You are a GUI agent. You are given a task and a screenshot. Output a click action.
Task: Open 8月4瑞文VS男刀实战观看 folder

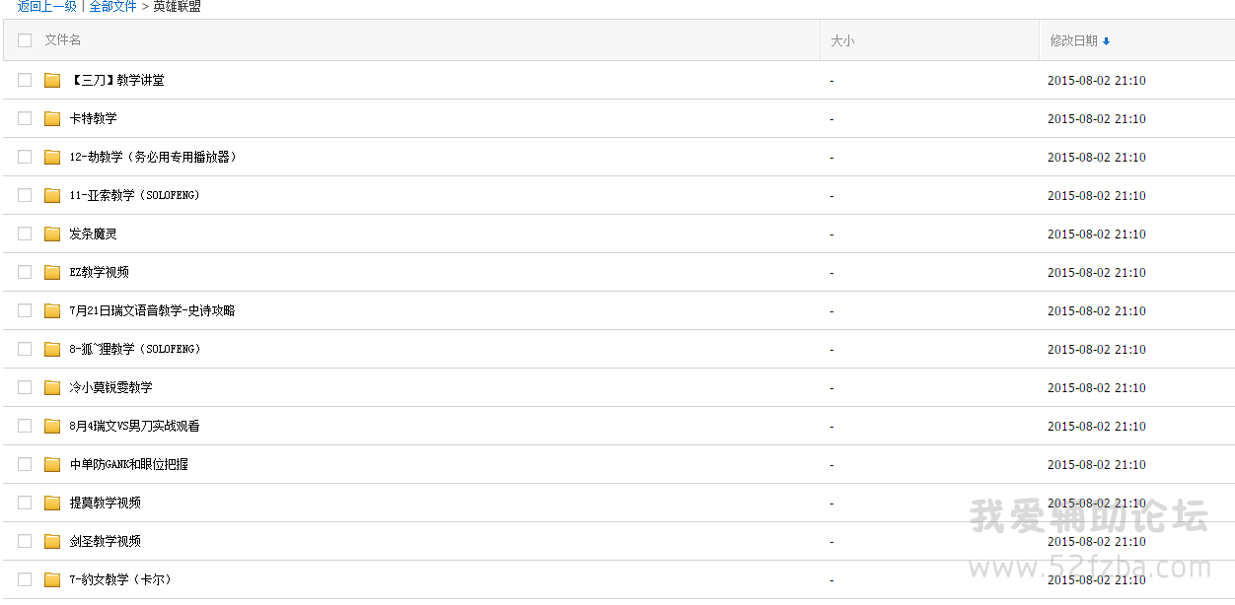coord(134,426)
